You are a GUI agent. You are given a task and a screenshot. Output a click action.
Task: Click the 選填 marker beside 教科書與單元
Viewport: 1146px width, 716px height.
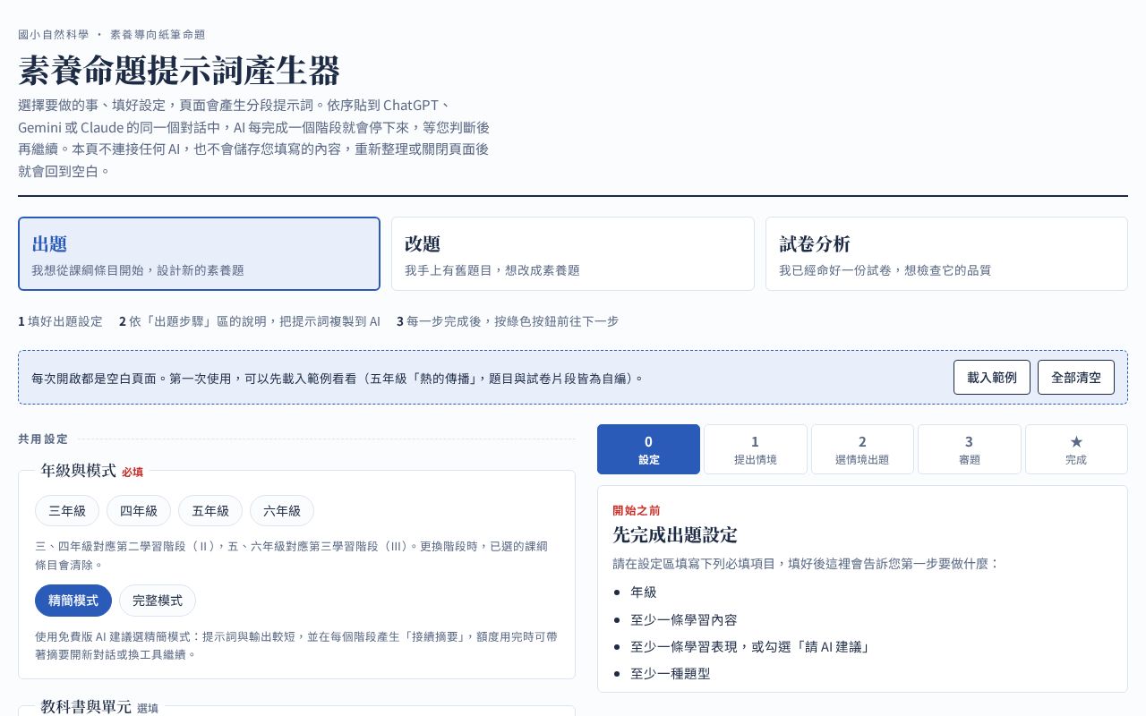click(148, 708)
